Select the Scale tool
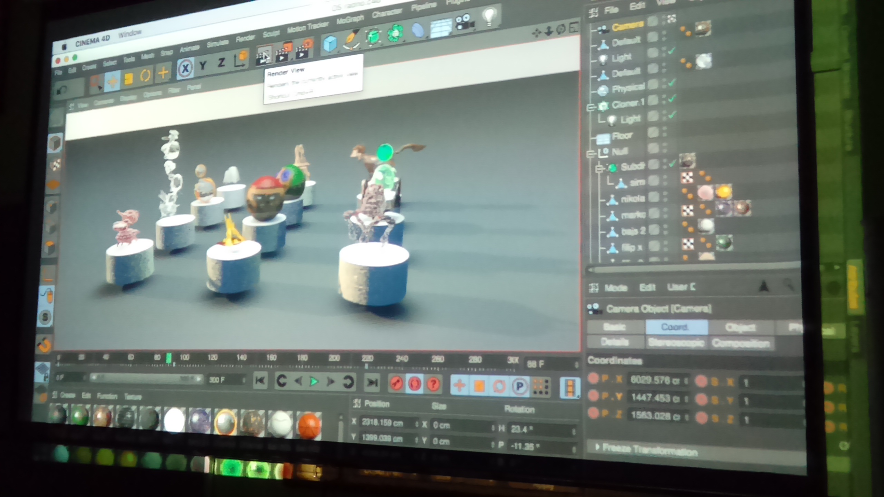The width and height of the screenshot is (884, 497). coord(128,79)
